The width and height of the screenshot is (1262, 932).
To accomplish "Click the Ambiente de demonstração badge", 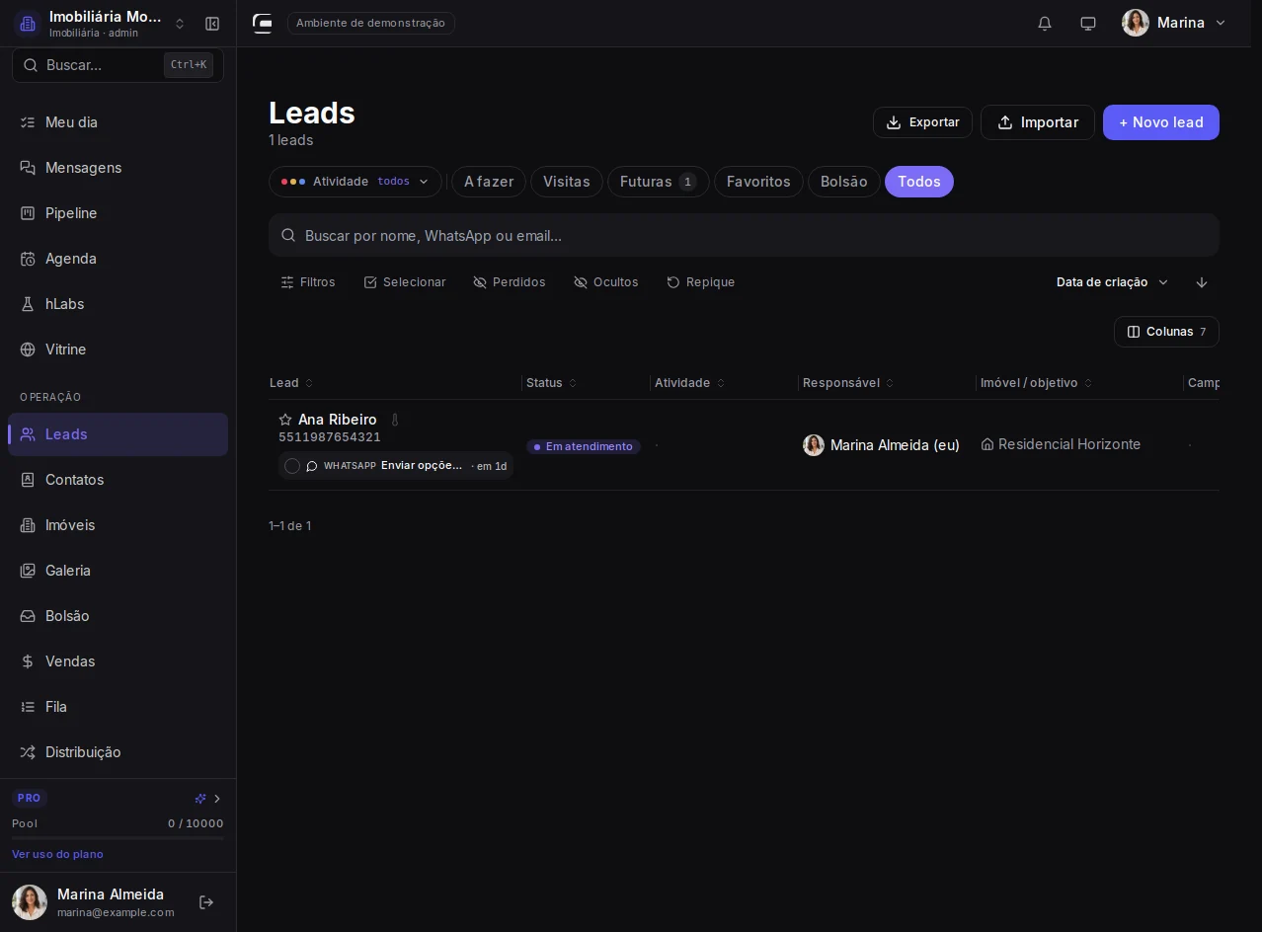I will pyautogui.click(x=371, y=23).
